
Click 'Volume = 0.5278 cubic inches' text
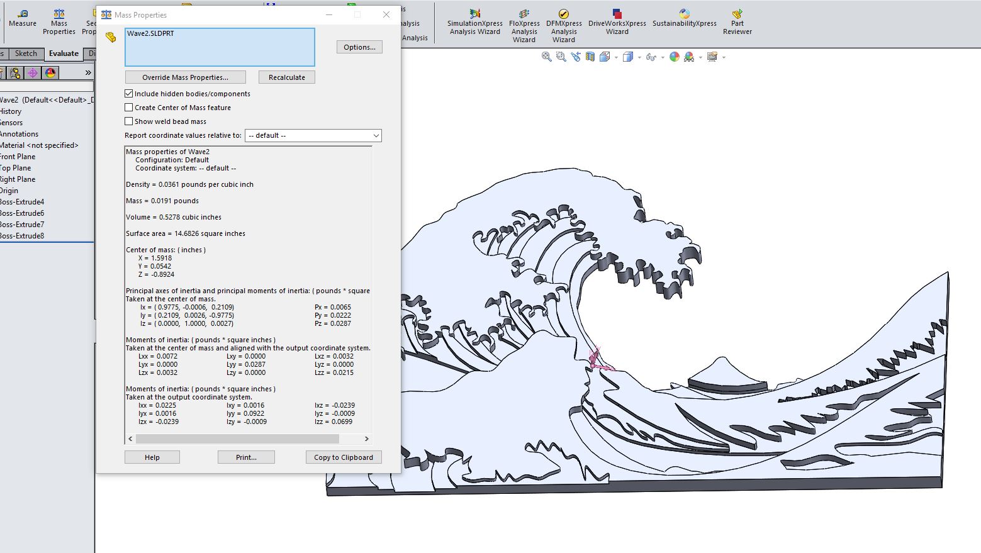tap(174, 217)
